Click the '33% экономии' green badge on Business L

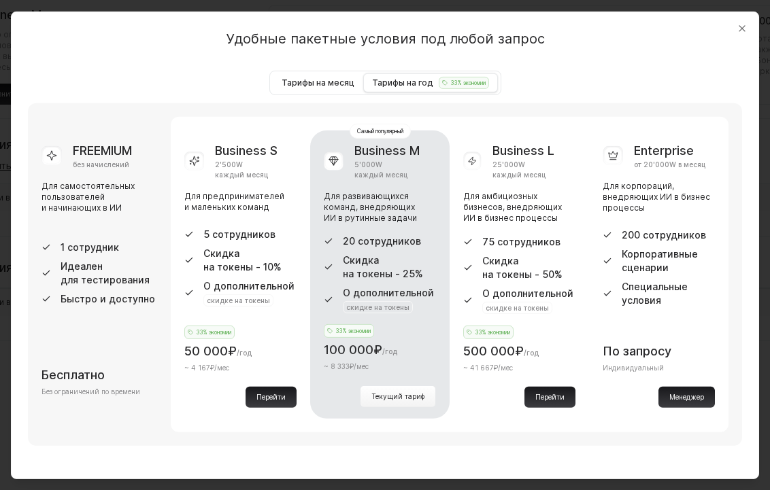[x=488, y=332]
